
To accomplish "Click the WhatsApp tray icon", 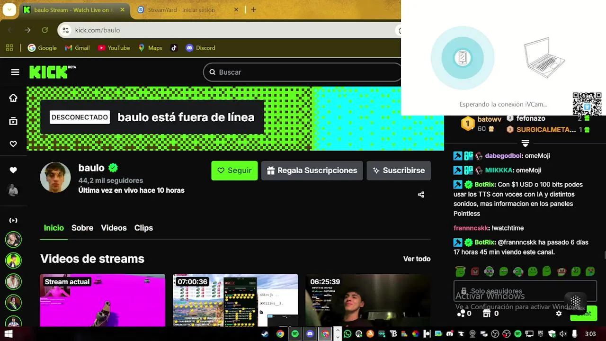I will (348, 334).
